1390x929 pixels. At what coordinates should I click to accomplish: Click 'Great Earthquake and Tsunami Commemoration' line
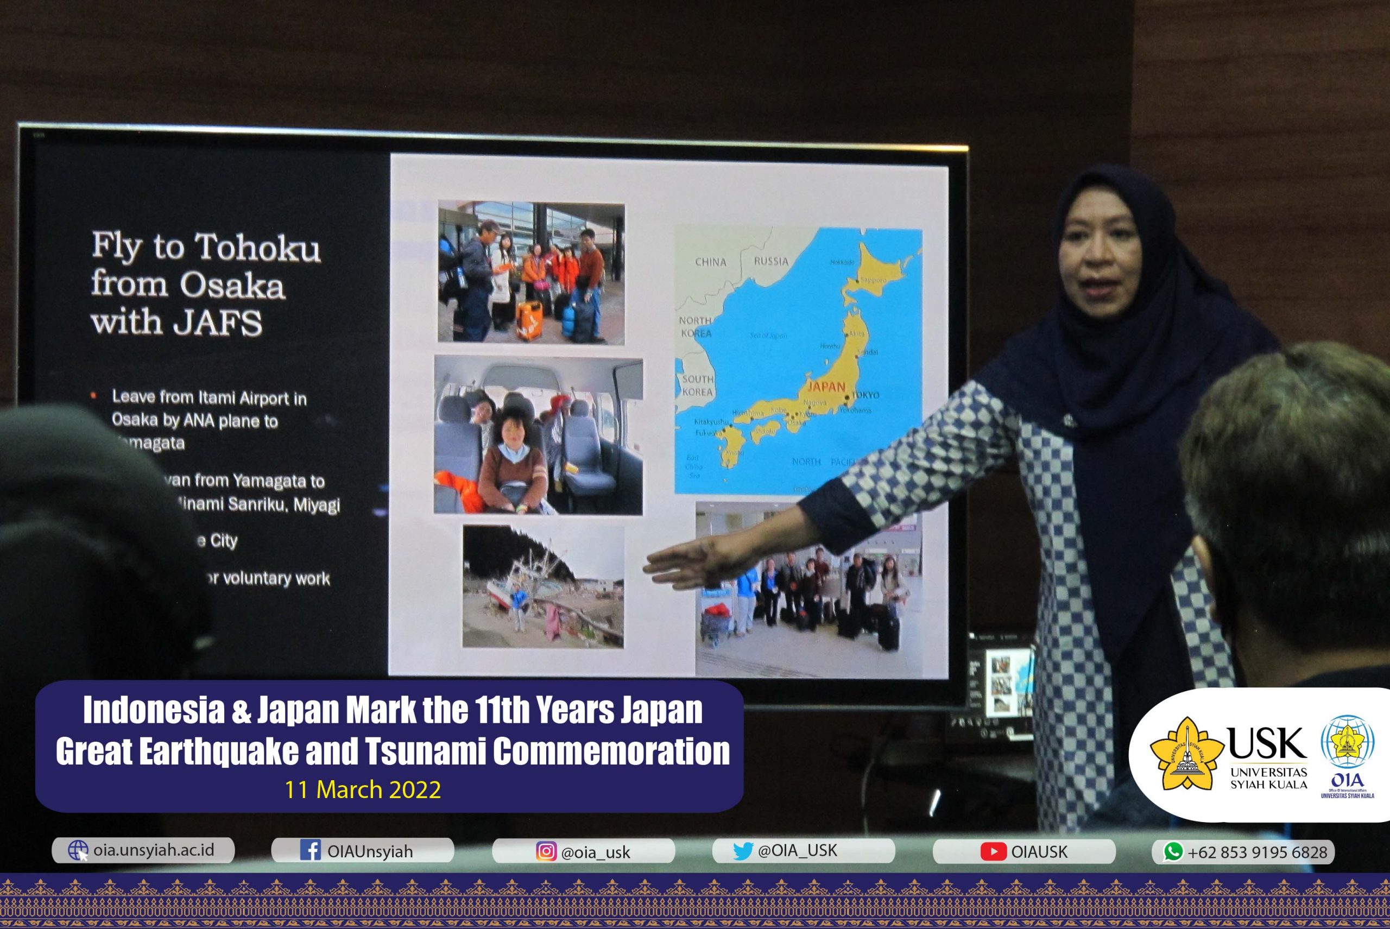(392, 751)
